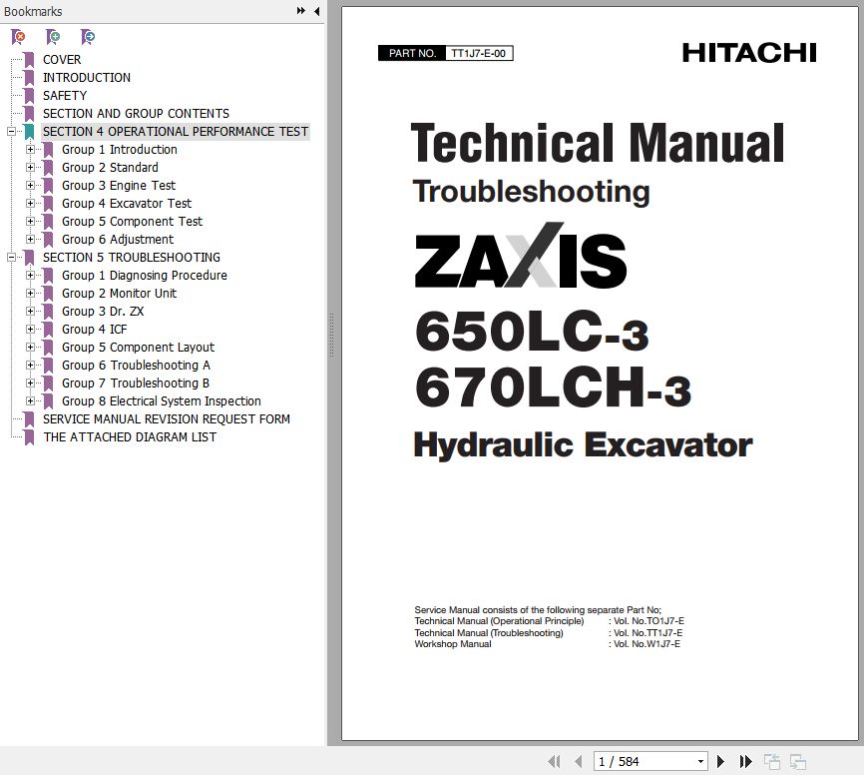Open the COVER bookmark
The height and width of the screenshot is (775, 864).
pyautogui.click(x=62, y=60)
